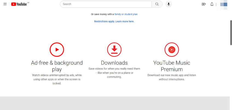The width and height of the screenshot is (232, 110).
Task: Click the YouTube Music Premium circle icon
Action: (x=172, y=50)
